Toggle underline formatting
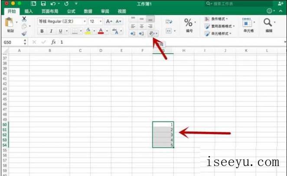The height and width of the screenshot is (176, 287). [60, 31]
